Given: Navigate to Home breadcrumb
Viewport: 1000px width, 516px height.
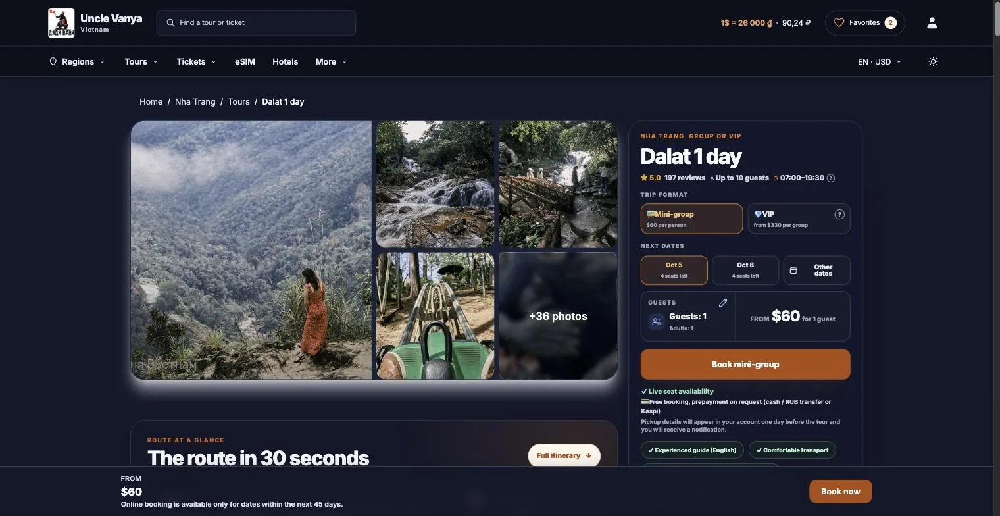Looking at the screenshot, I should pos(151,101).
